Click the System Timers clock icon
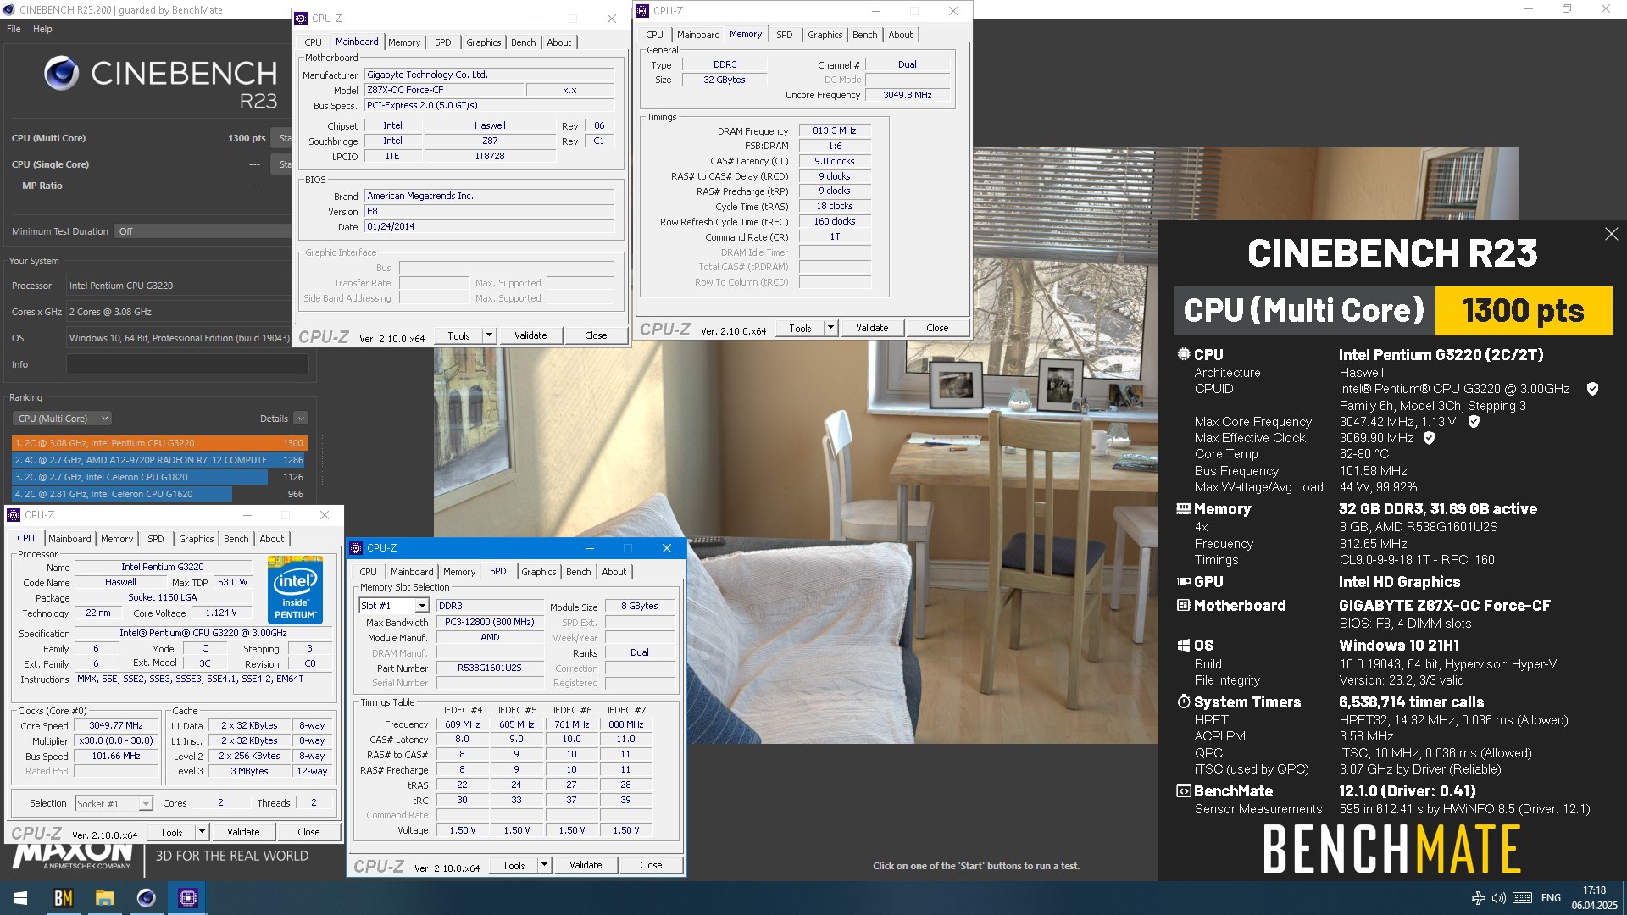 point(1183,701)
